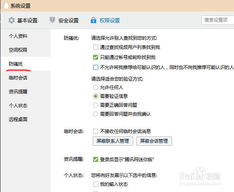
Task: Open 个人状态 sidebar item
Action: click(x=18, y=106)
